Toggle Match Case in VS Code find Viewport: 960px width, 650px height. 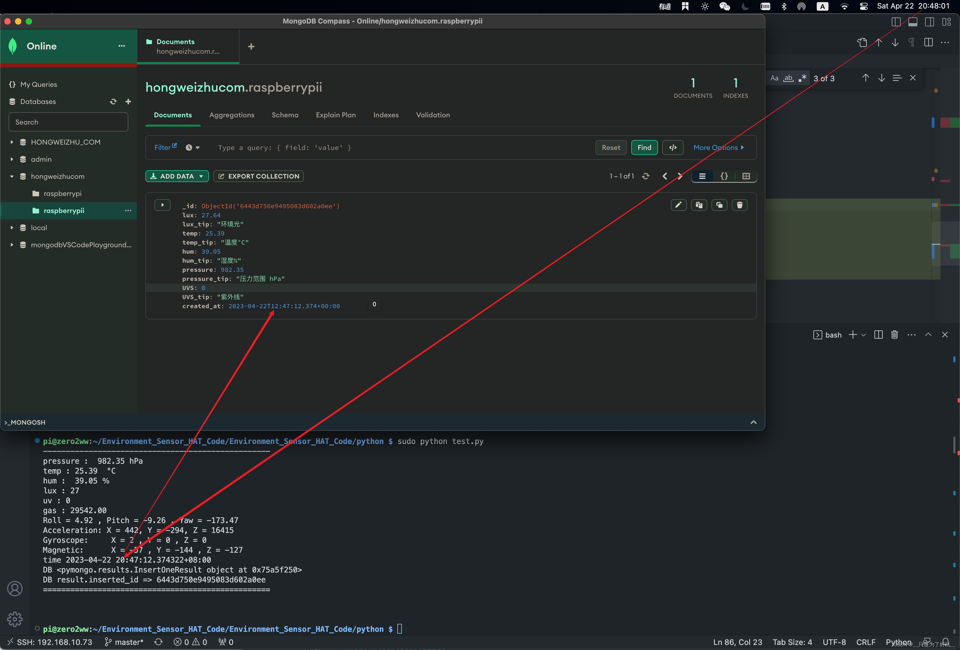point(775,78)
